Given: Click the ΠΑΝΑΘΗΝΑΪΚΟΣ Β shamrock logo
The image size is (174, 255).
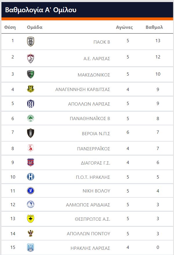Looking at the screenshot, I should [30, 118].
